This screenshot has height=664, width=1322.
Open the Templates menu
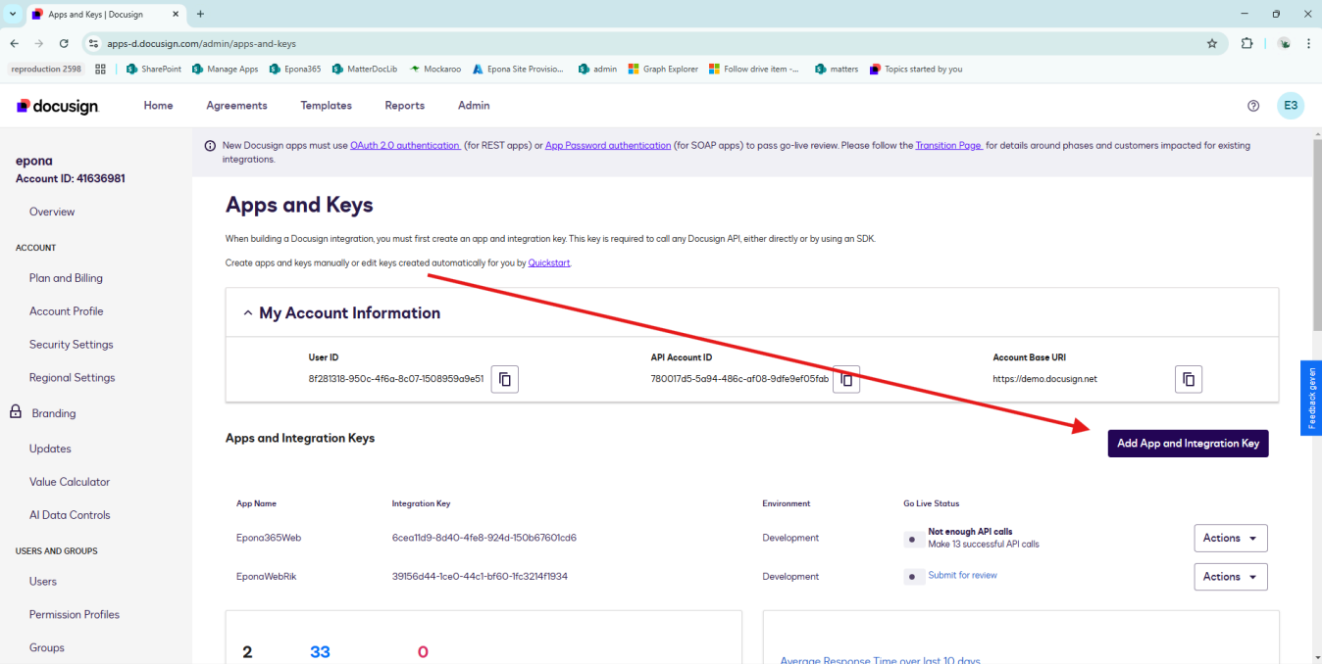point(326,106)
